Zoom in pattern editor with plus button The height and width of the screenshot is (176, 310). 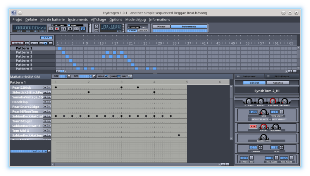click(x=223, y=164)
